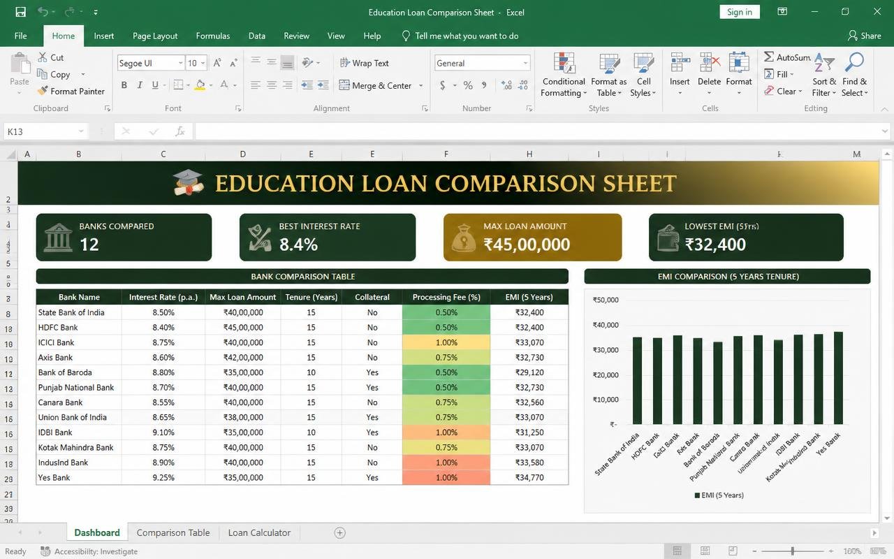Click Increase Decimal icon
Image resolution: width=894 pixels, height=559 pixels.
coord(506,85)
